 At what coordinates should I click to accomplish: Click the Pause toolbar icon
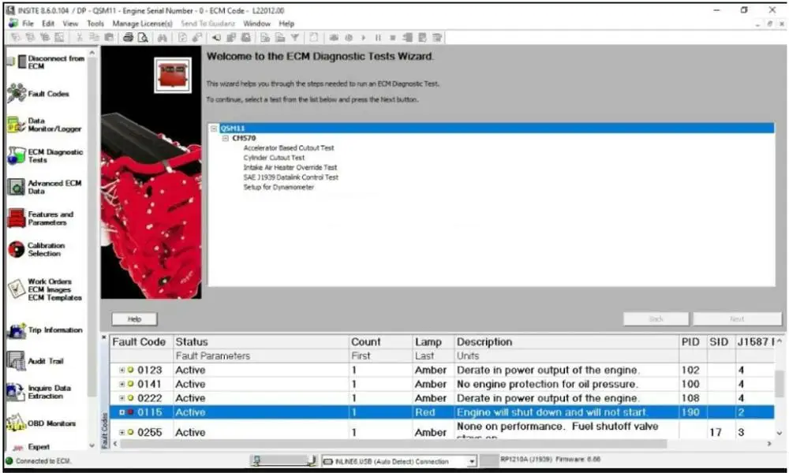(x=378, y=38)
